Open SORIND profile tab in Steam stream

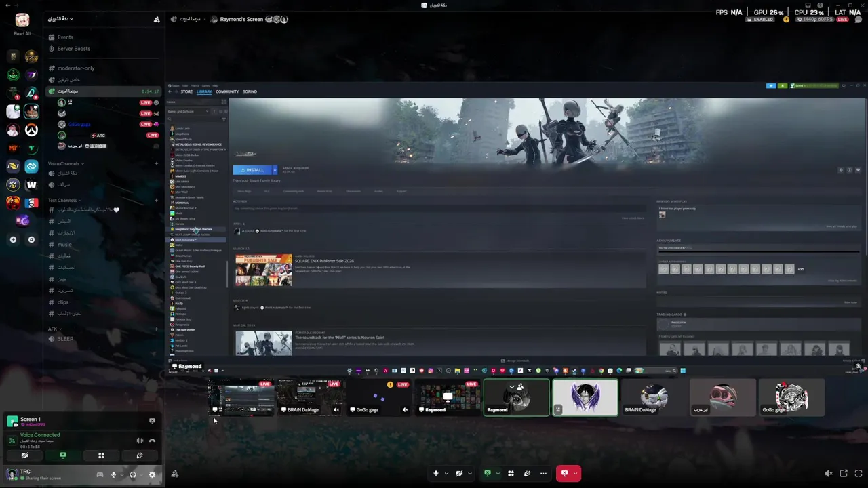tap(250, 91)
